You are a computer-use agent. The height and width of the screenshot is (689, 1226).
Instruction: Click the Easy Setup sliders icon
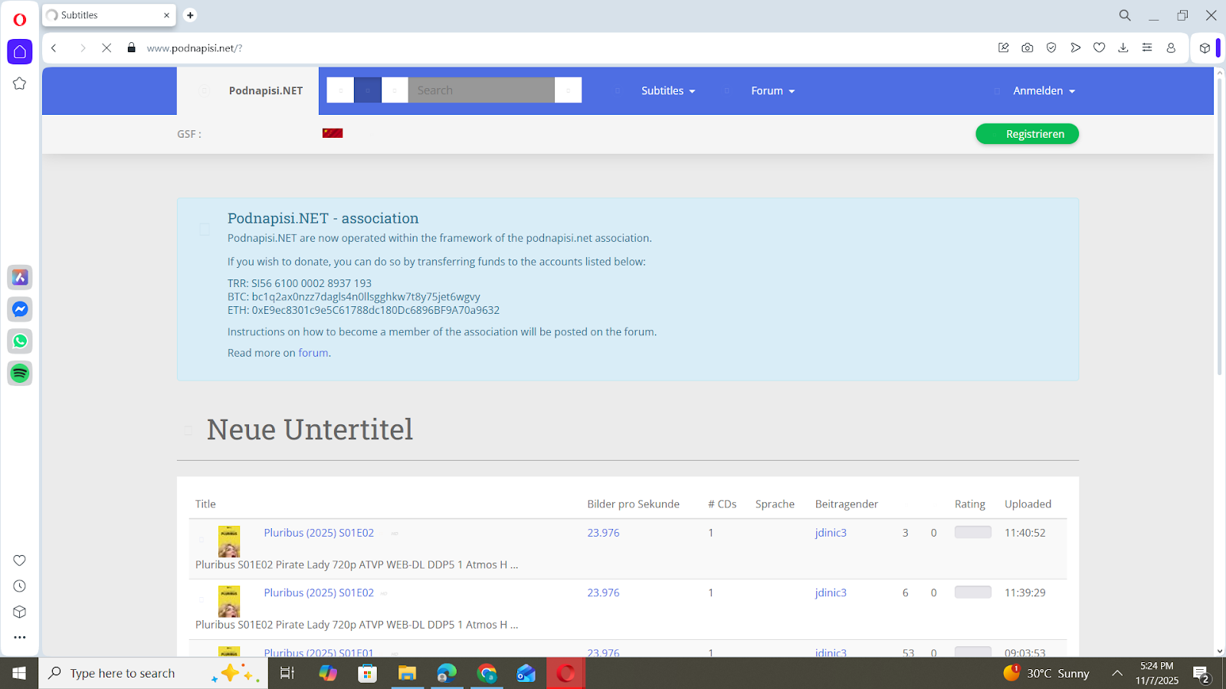click(x=1147, y=47)
